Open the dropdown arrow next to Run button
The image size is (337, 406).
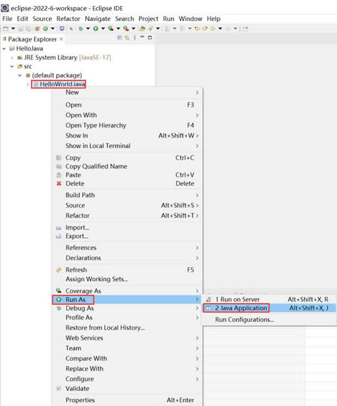[103, 28]
